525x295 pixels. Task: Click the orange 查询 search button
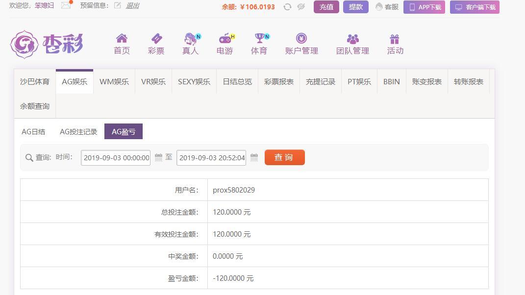tap(285, 157)
